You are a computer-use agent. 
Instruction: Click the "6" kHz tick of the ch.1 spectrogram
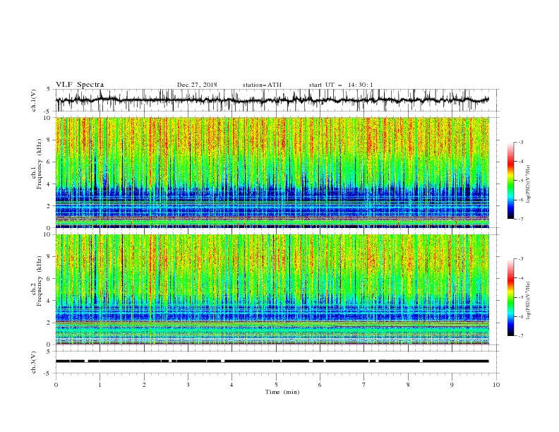[49, 162]
